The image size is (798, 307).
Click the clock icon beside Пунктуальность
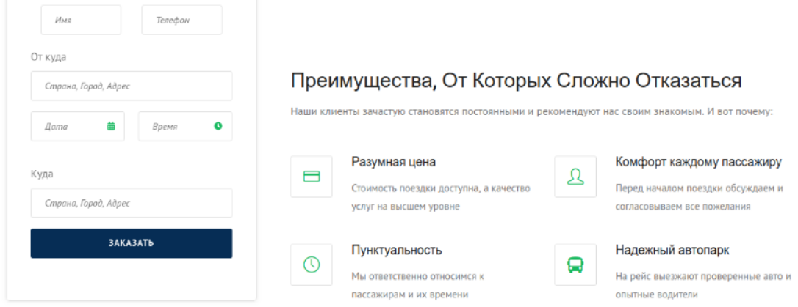(x=312, y=265)
